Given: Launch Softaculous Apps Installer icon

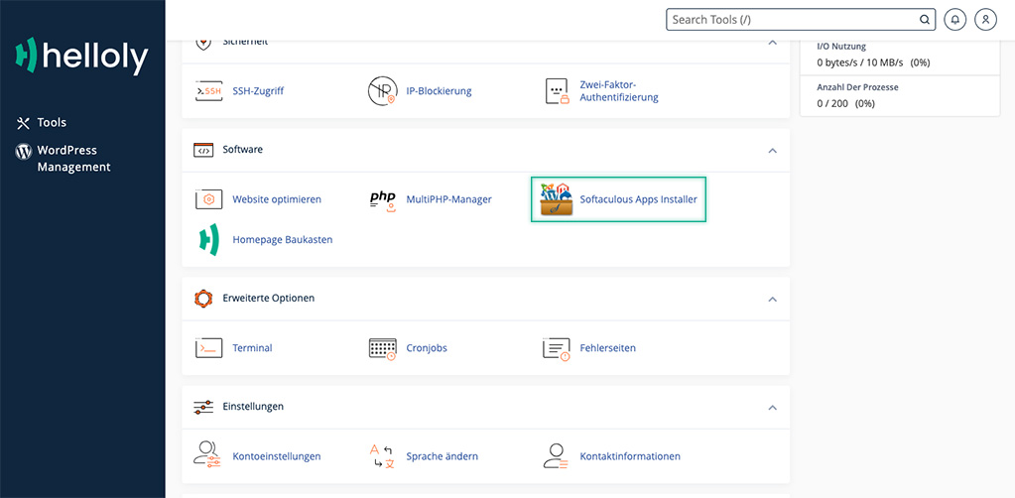Looking at the screenshot, I should [557, 199].
